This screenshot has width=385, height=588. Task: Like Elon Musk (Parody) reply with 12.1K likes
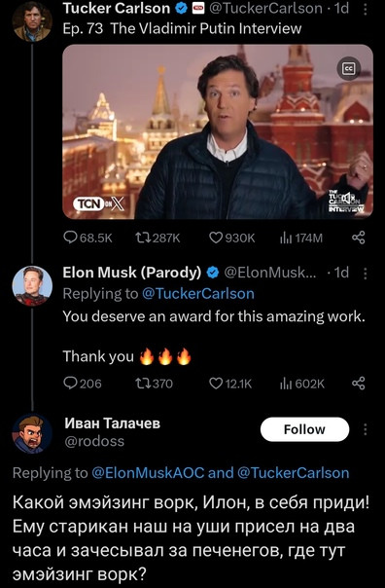point(230,383)
